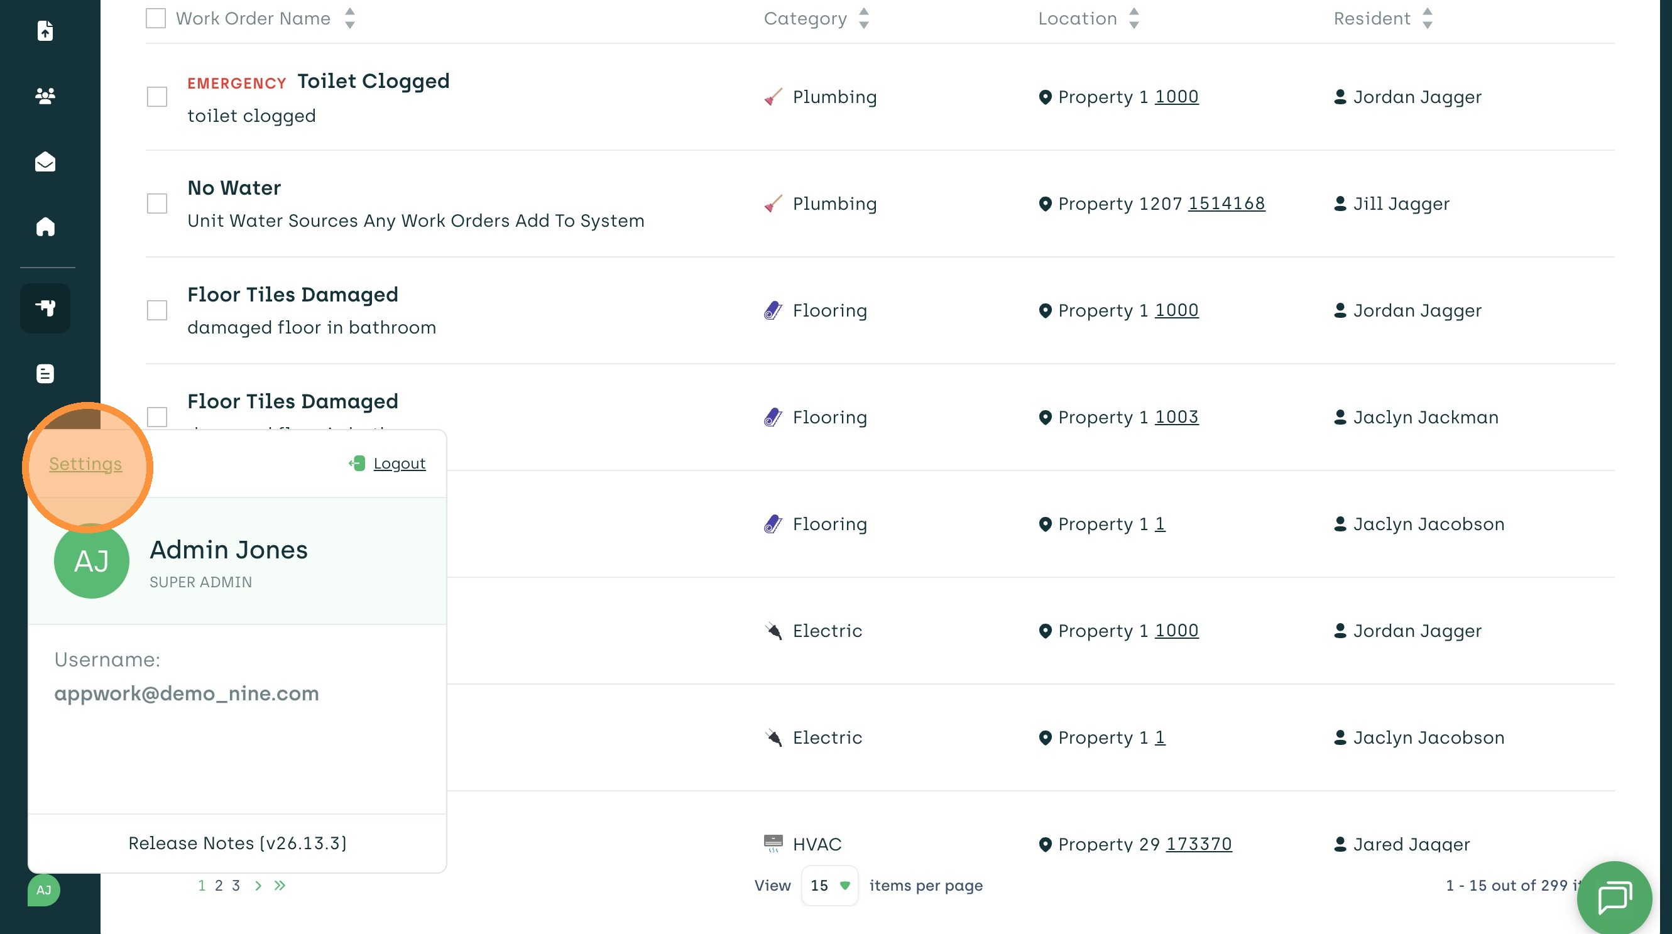Open the reports document sidebar icon
The image size is (1672, 934).
(45, 374)
